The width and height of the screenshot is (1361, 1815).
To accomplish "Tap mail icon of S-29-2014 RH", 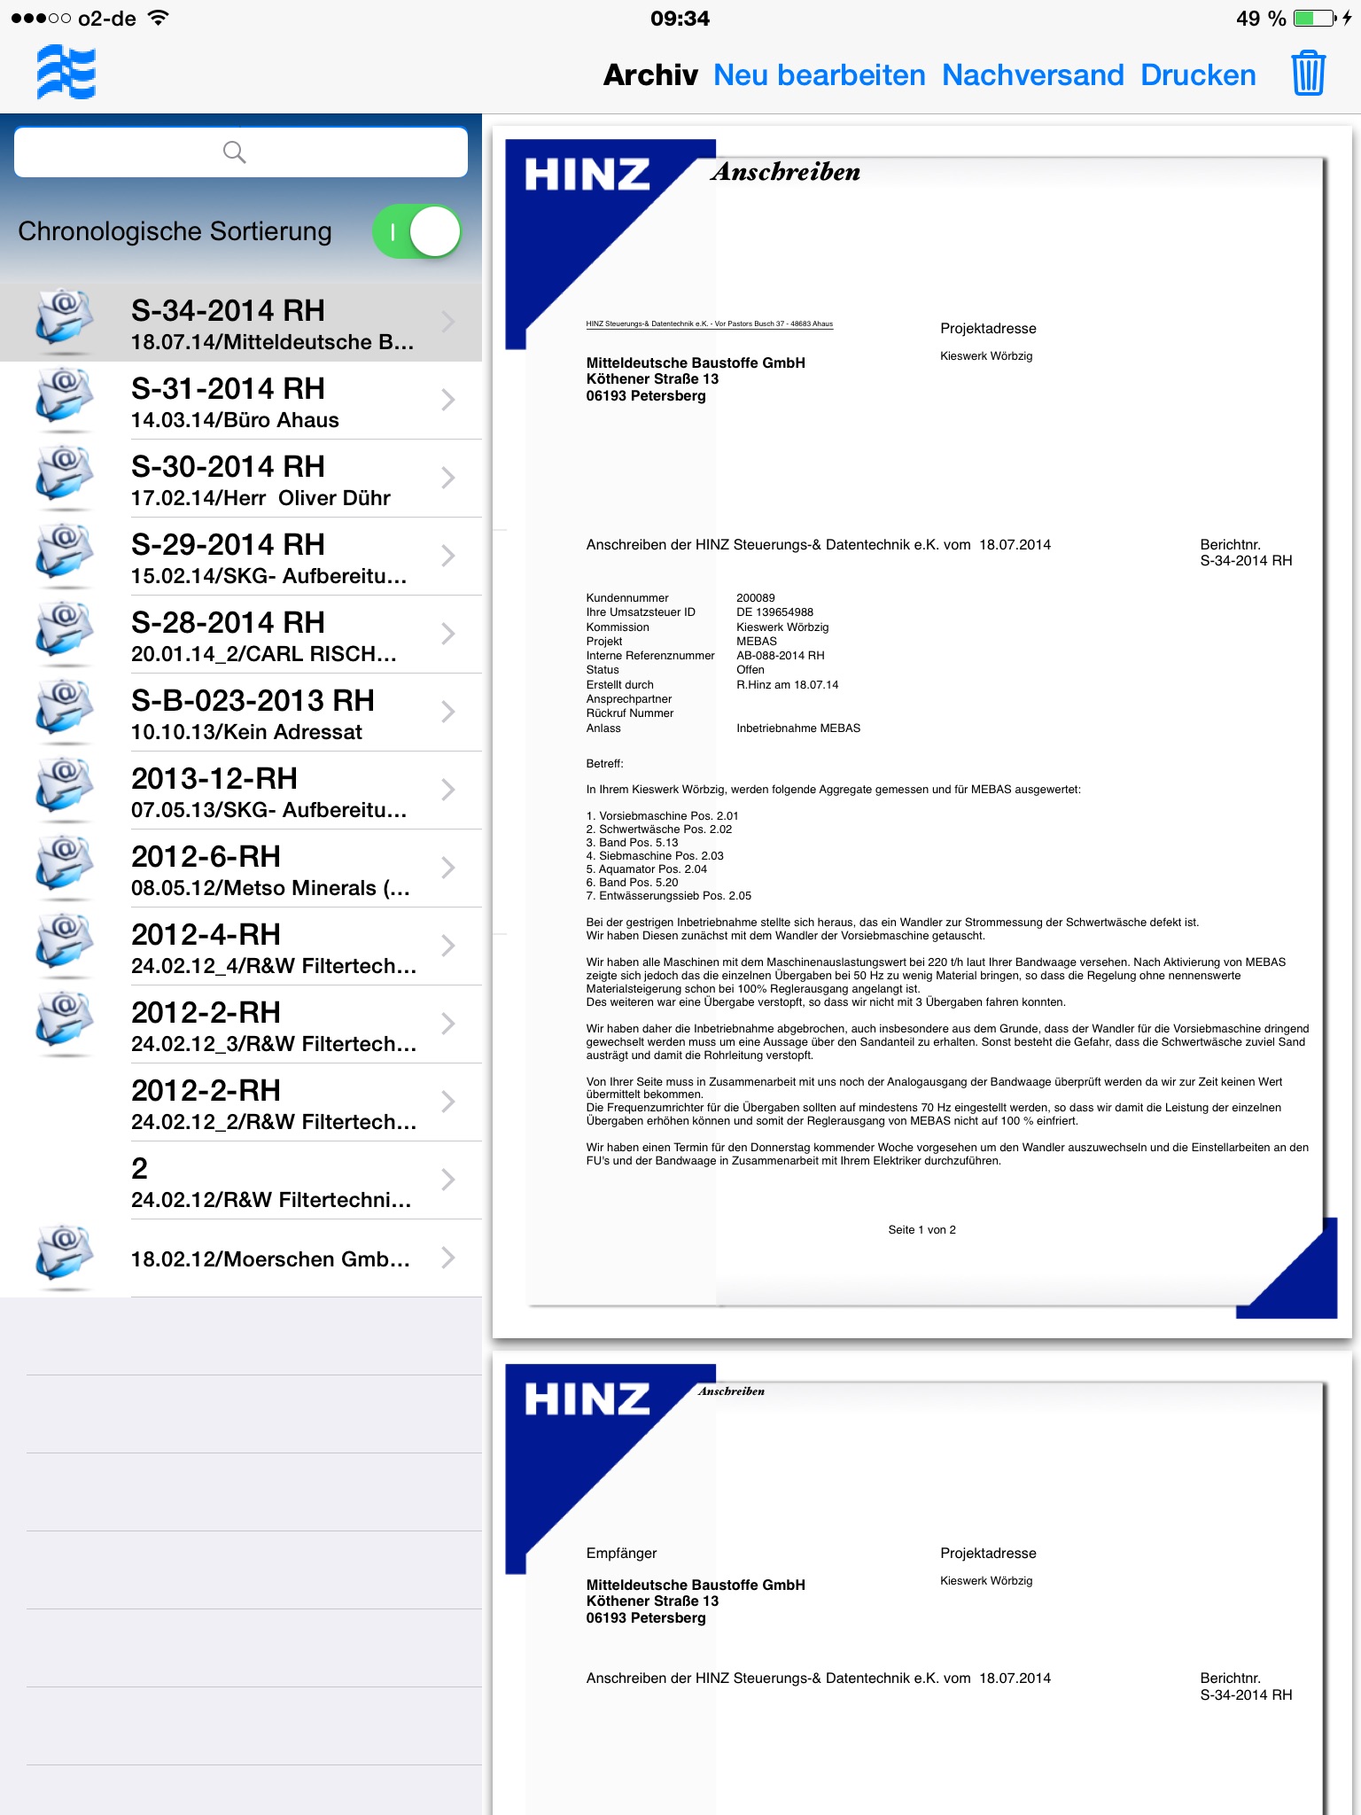I will (x=64, y=555).
